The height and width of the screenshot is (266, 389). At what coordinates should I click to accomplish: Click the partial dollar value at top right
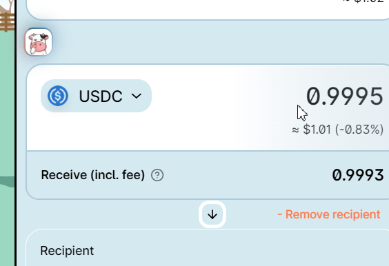pyautogui.click(x=365, y=1)
